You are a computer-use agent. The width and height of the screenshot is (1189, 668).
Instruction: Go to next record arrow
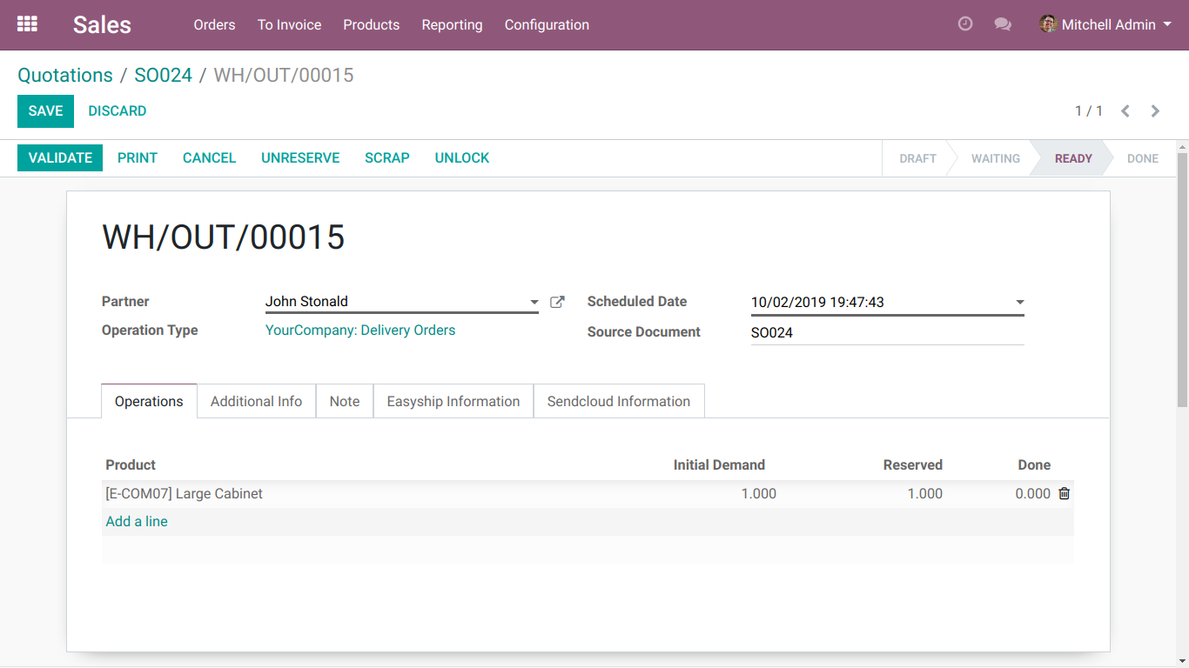(1155, 110)
